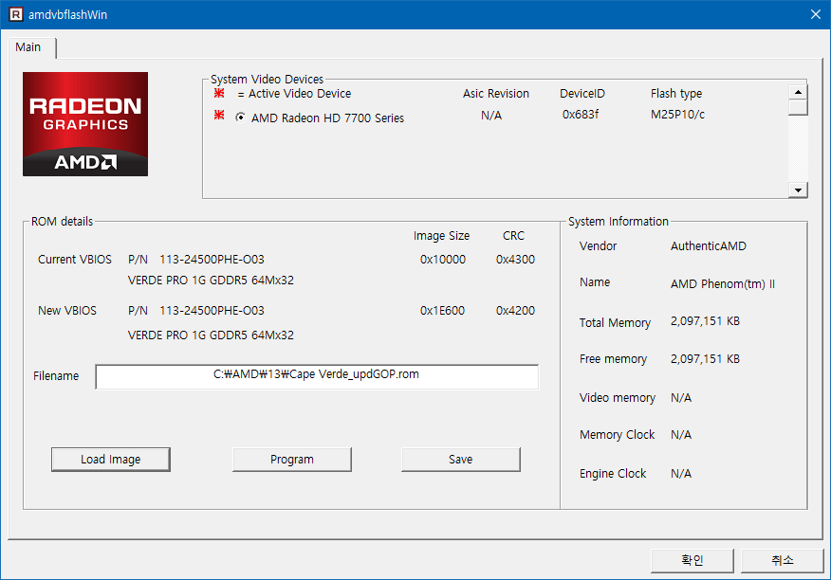The image size is (831, 580).
Task: Click the Radeon Graphics AMD logo
Action: tap(85, 124)
